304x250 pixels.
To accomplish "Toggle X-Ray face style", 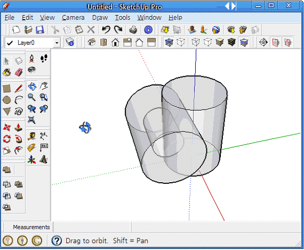I will [169, 42].
